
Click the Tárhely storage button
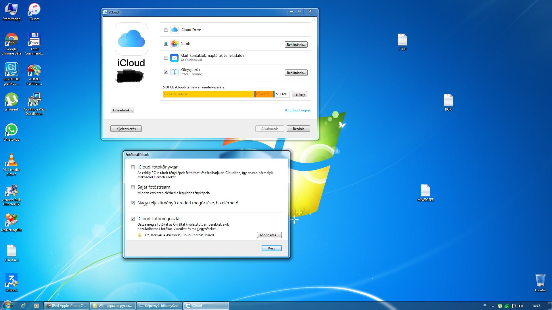pos(299,94)
